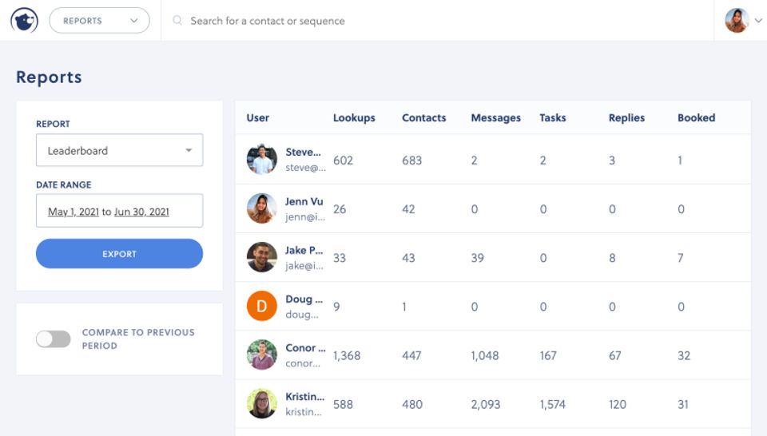Click Kristin's replies value 120
Image resolution: width=767 pixels, height=436 pixels.
pos(618,405)
